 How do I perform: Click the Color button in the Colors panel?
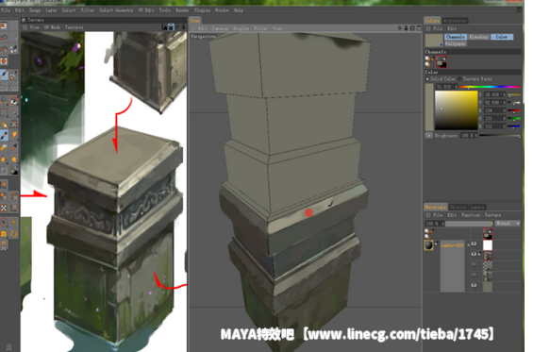(x=502, y=37)
